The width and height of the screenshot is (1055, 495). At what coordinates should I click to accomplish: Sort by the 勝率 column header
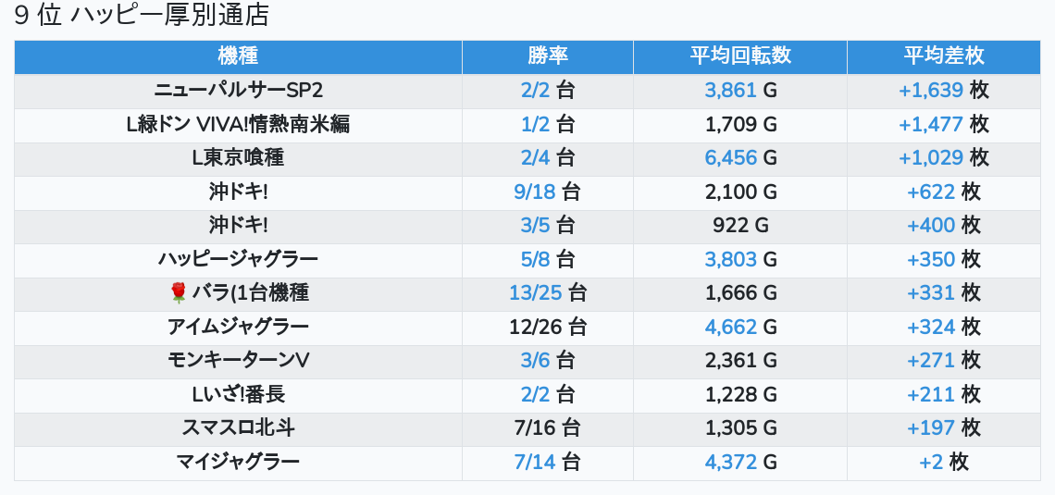pos(548,56)
